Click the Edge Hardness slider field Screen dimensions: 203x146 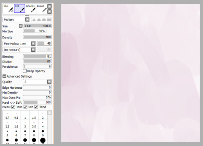pos(38,87)
